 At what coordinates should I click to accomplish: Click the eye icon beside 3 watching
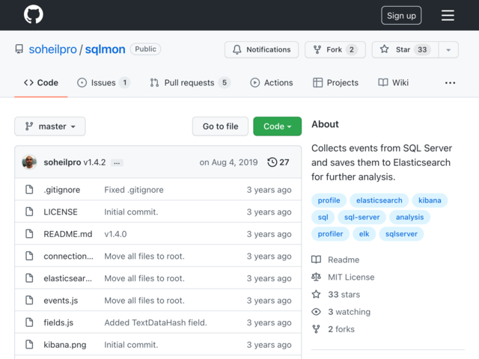coord(316,312)
